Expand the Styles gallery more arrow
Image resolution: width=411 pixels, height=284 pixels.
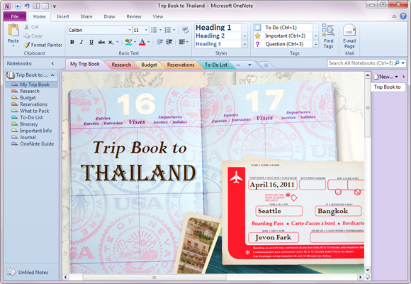(x=244, y=44)
